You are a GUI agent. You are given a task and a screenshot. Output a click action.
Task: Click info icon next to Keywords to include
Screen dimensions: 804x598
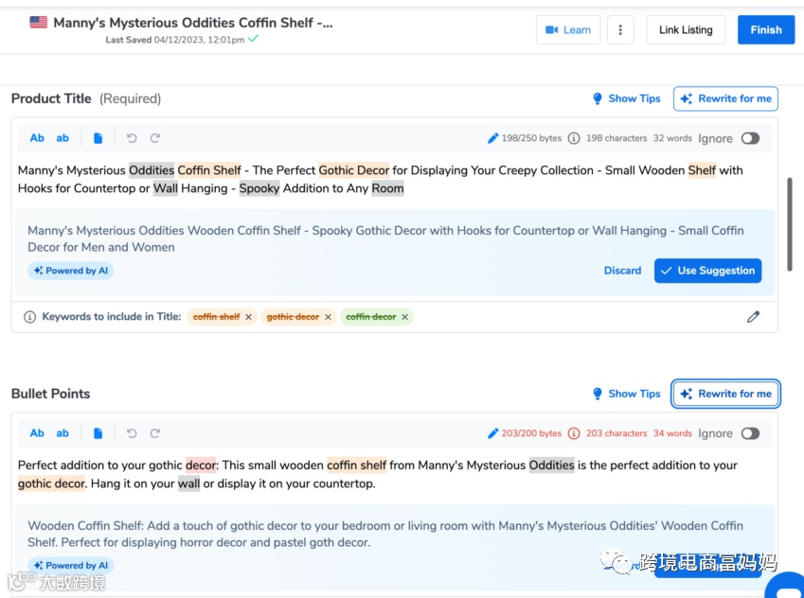[29, 317]
